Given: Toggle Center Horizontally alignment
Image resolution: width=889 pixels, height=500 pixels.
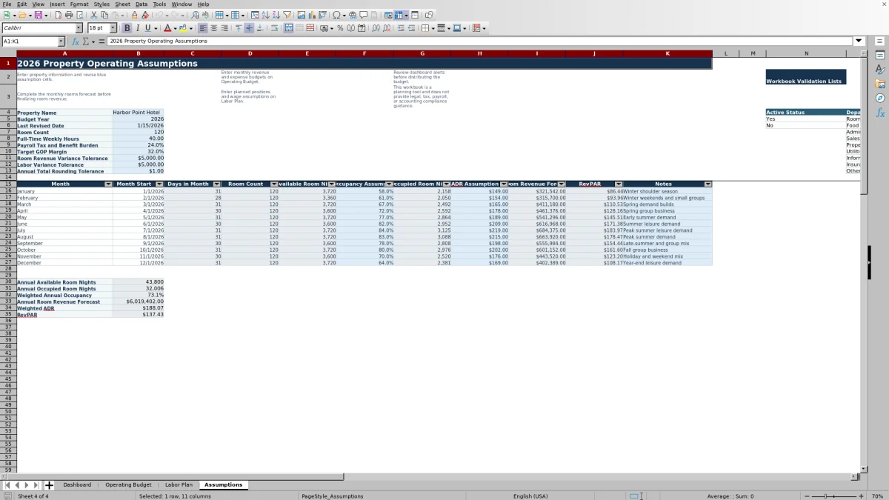Looking at the screenshot, I should click(213, 28).
